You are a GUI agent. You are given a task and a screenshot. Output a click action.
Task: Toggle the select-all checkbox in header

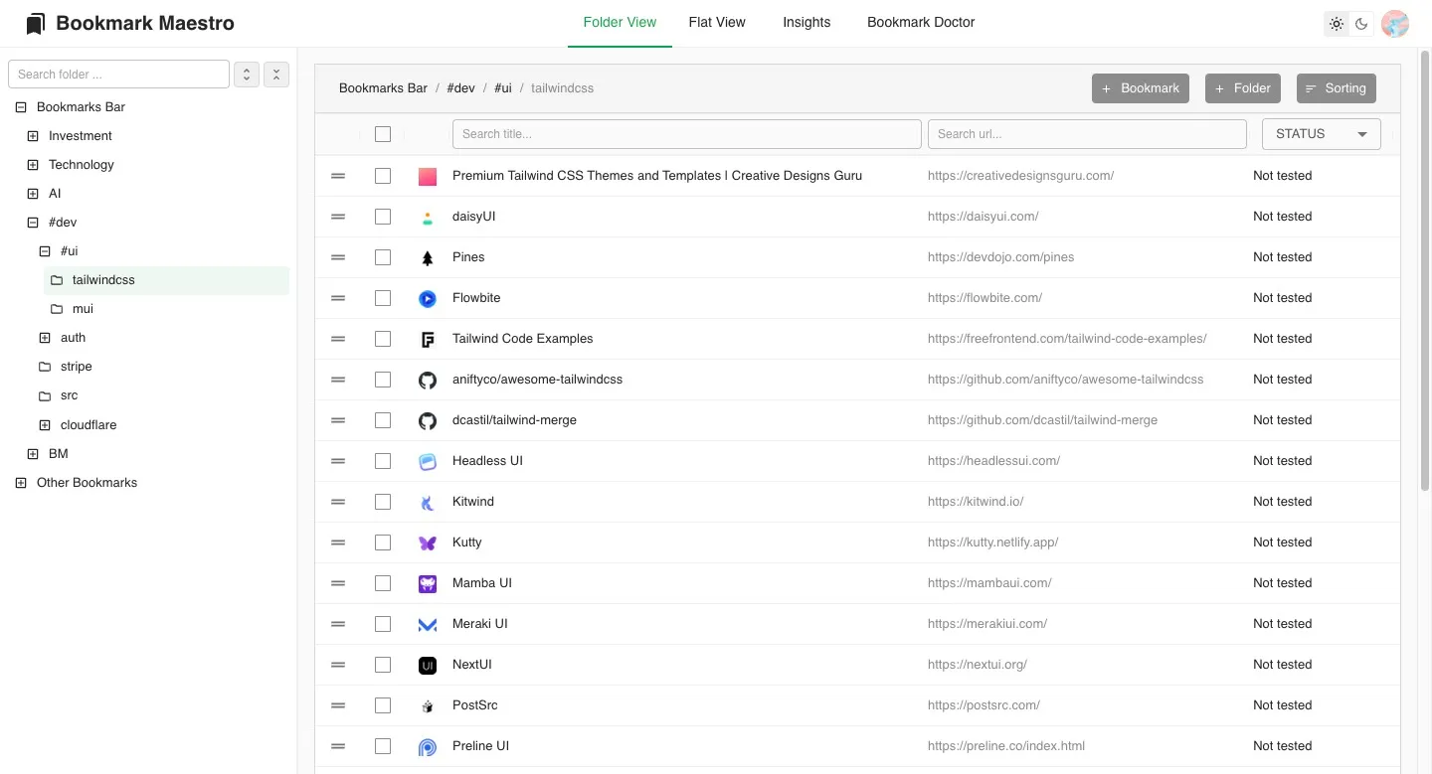click(x=383, y=134)
